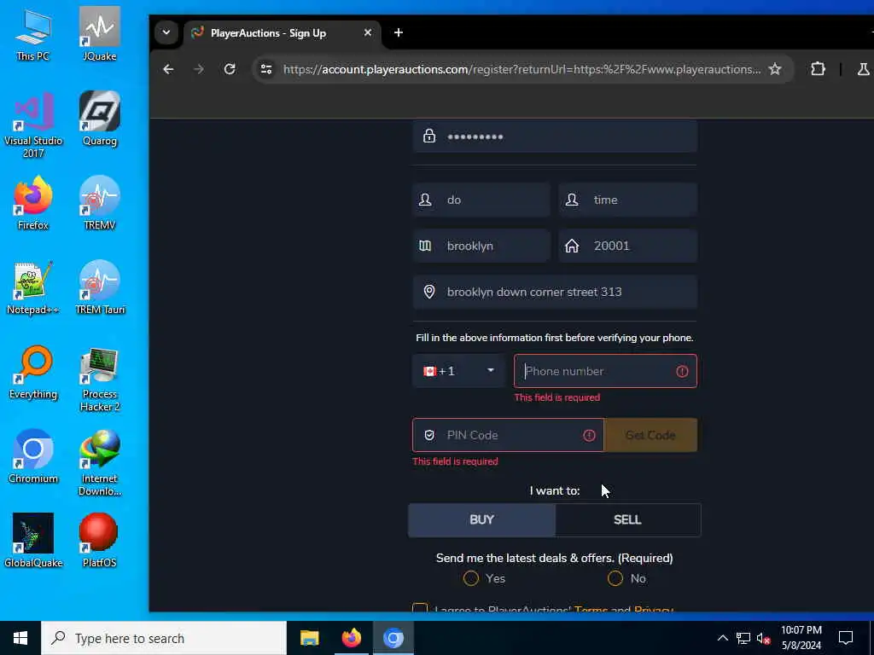Go back in browser history

tap(168, 69)
